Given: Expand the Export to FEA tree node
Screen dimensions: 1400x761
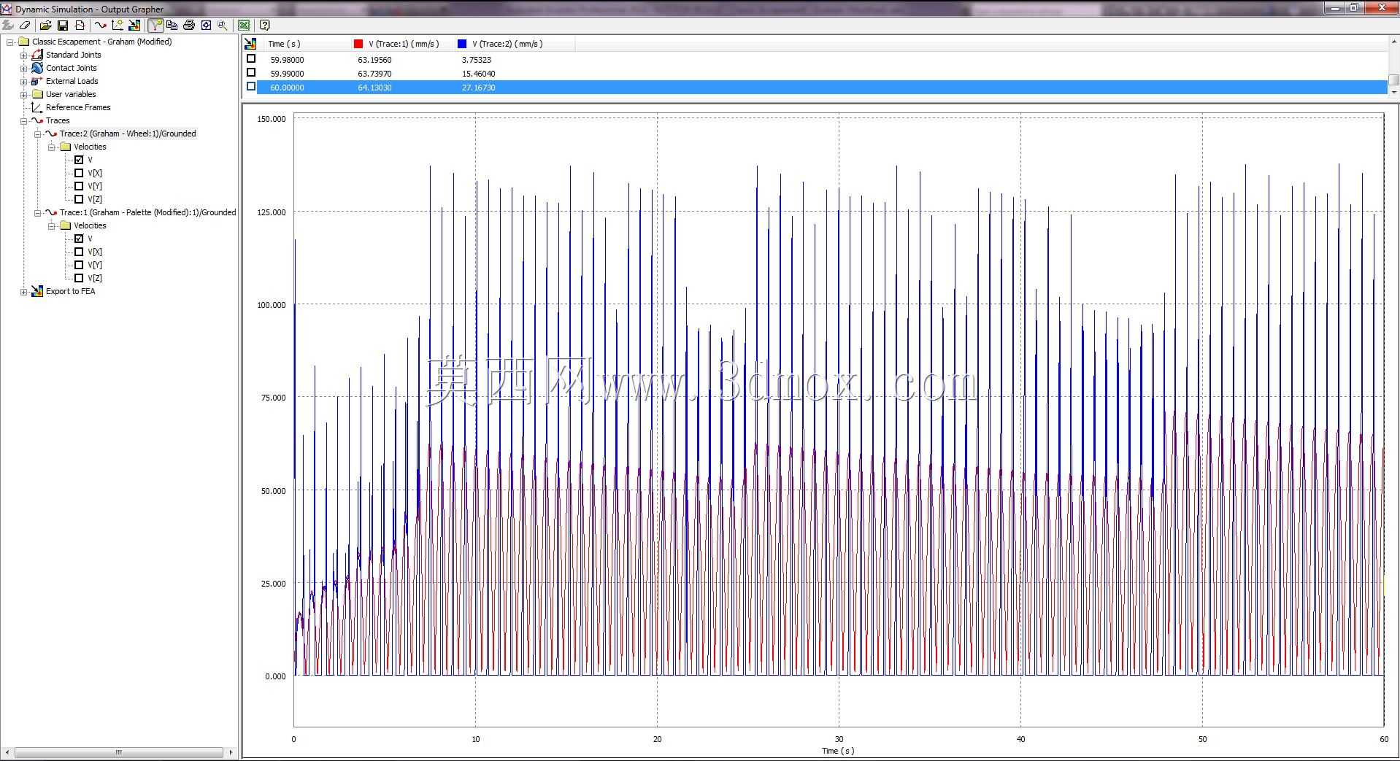Looking at the screenshot, I should click(23, 291).
